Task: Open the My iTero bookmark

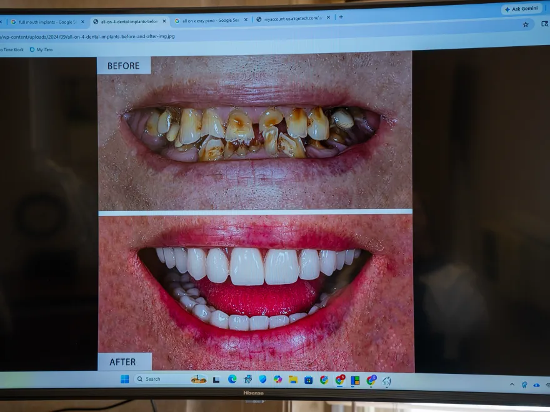Action: click(41, 50)
